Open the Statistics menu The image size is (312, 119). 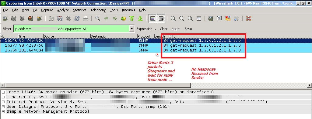[79, 10]
